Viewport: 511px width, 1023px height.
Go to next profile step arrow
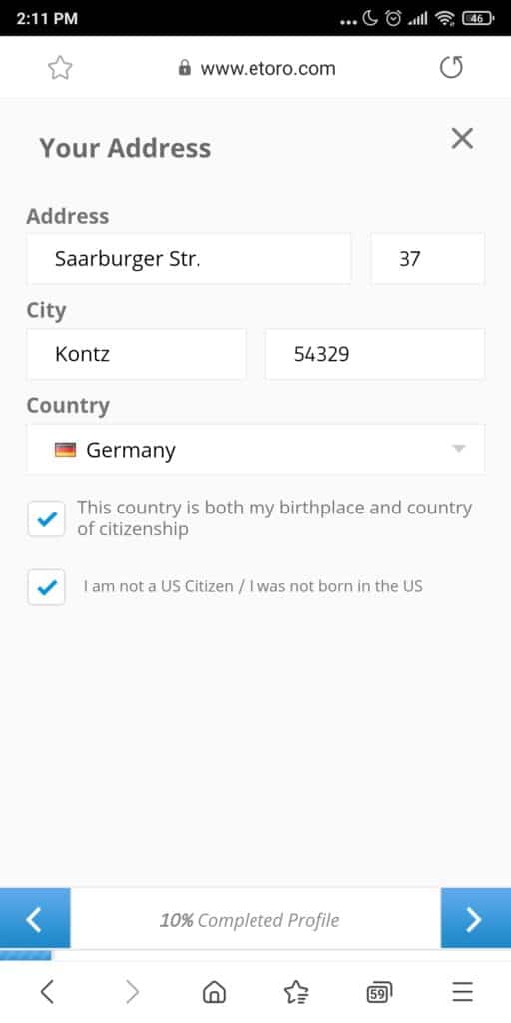(x=476, y=918)
